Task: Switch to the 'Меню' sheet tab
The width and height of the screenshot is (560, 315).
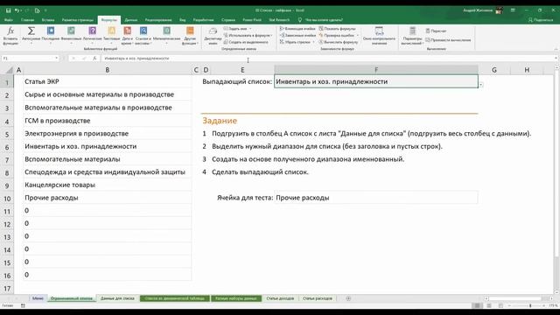Action: (x=38, y=298)
